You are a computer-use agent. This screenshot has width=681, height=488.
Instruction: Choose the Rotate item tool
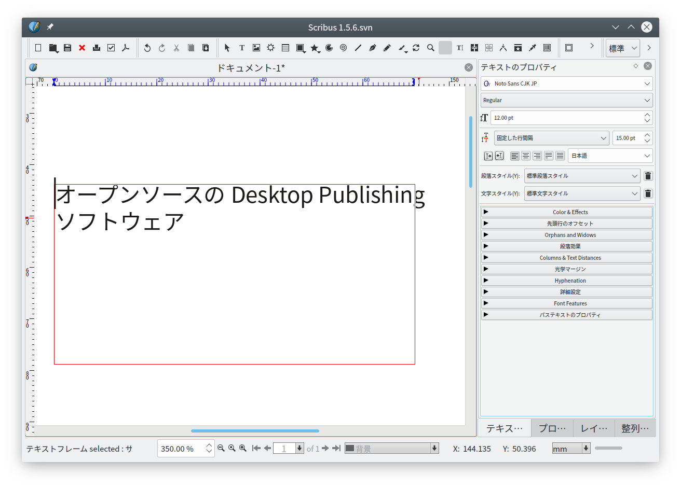click(416, 48)
